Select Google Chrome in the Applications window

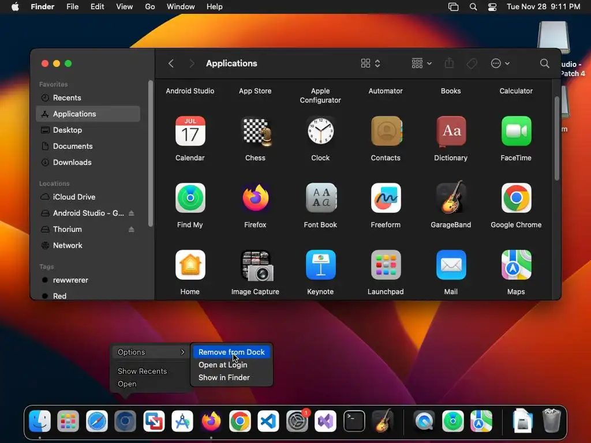pos(517,198)
